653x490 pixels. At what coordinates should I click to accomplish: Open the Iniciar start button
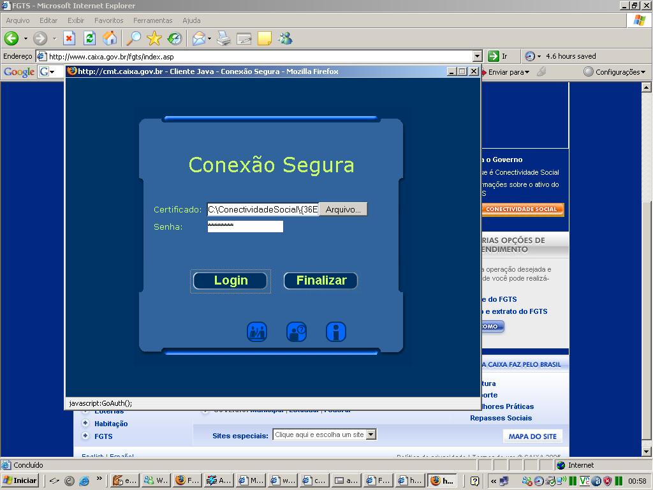click(20, 481)
